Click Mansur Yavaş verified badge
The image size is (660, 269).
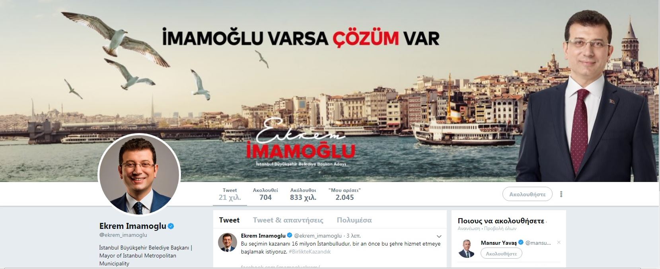point(521,242)
